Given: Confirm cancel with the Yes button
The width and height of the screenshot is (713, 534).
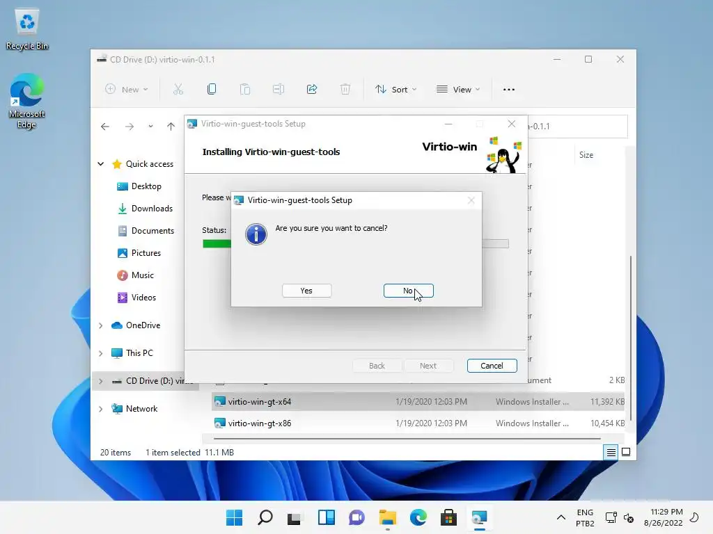Looking at the screenshot, I should [x=306, y=291].
